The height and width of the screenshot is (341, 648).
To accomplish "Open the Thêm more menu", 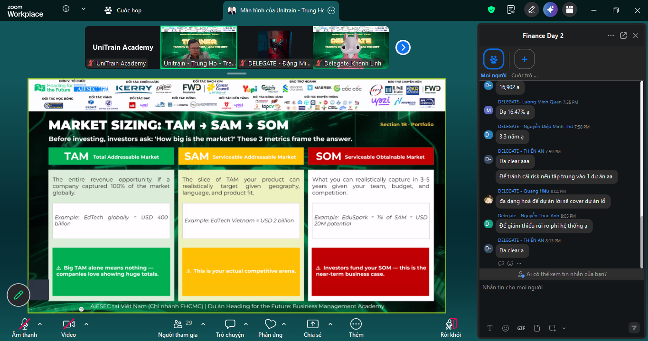I will (356, 328).
